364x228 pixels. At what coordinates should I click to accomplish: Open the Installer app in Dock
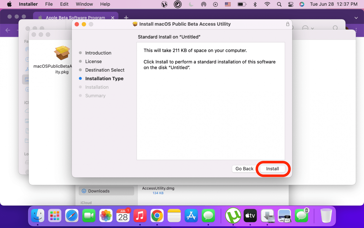click(267, 216)
